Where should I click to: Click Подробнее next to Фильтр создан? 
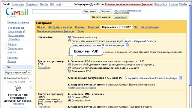[x=120, y=17]
